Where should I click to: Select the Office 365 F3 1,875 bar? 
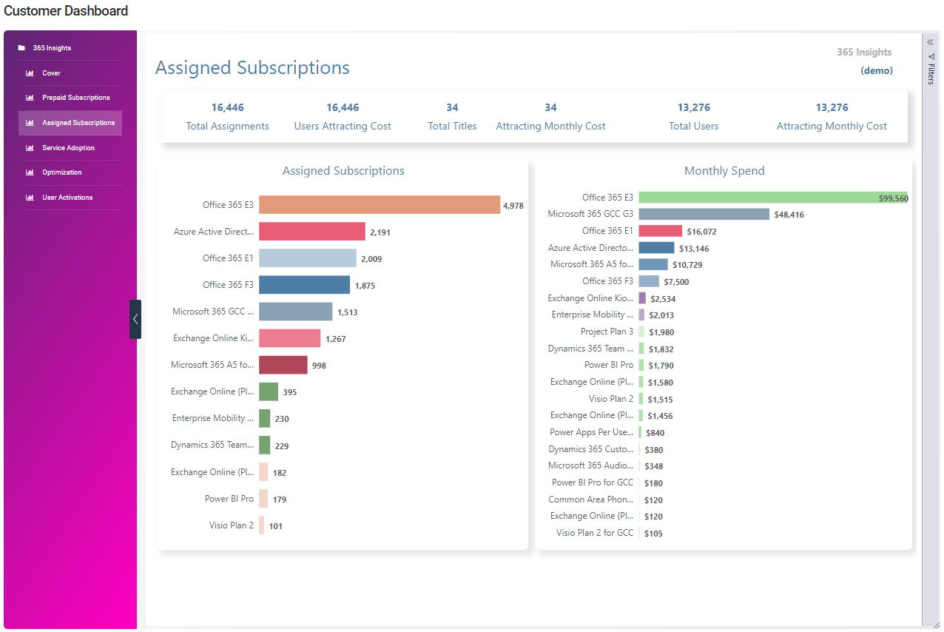304,285
